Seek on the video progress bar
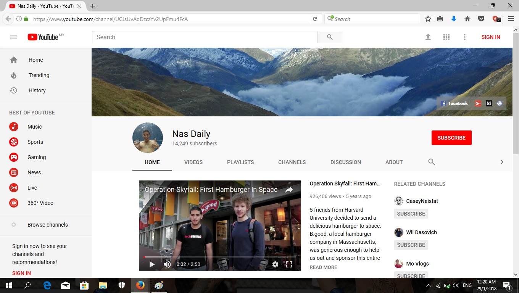This screenshot has height=293, width=519. pyautogui.click(x=220, y=257)
